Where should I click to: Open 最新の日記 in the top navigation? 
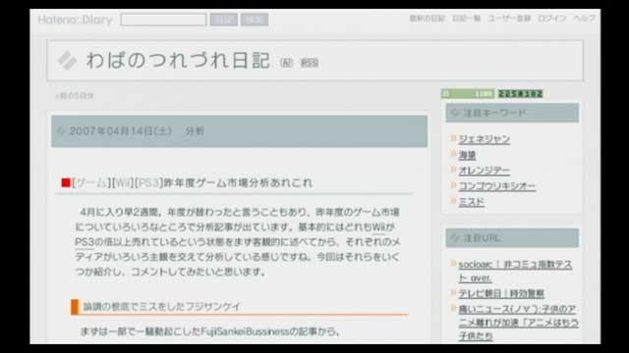coord(427,19)
